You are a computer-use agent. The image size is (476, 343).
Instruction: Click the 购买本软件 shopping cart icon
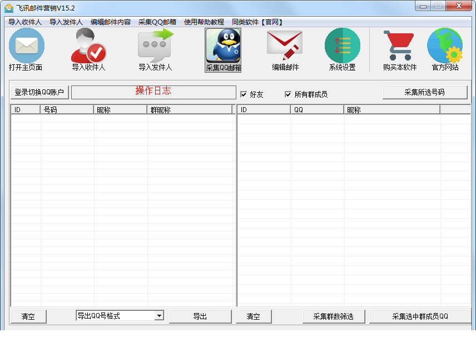399,46
